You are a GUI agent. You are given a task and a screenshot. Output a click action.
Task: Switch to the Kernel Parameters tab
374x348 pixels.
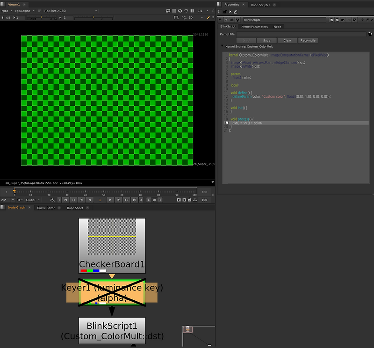point(254,26)
